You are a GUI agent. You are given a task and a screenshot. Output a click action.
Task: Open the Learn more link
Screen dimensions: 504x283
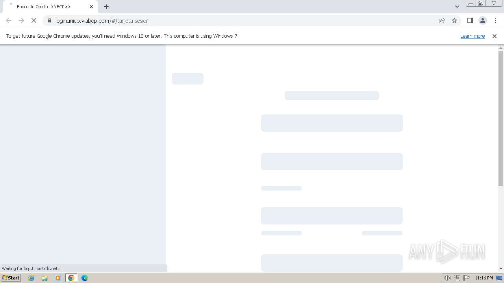pyautogui.click(x=472, y=36)
